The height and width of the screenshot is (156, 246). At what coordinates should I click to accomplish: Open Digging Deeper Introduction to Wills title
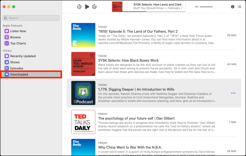tap(136, 89)
